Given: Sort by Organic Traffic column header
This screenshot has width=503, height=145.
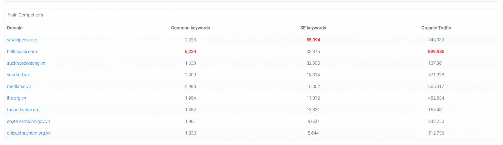Looking at the screenshot, I should (x=436, y=28).
